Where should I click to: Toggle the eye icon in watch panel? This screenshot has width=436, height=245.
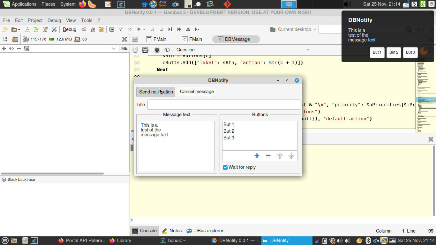click(x=11, y=48)
